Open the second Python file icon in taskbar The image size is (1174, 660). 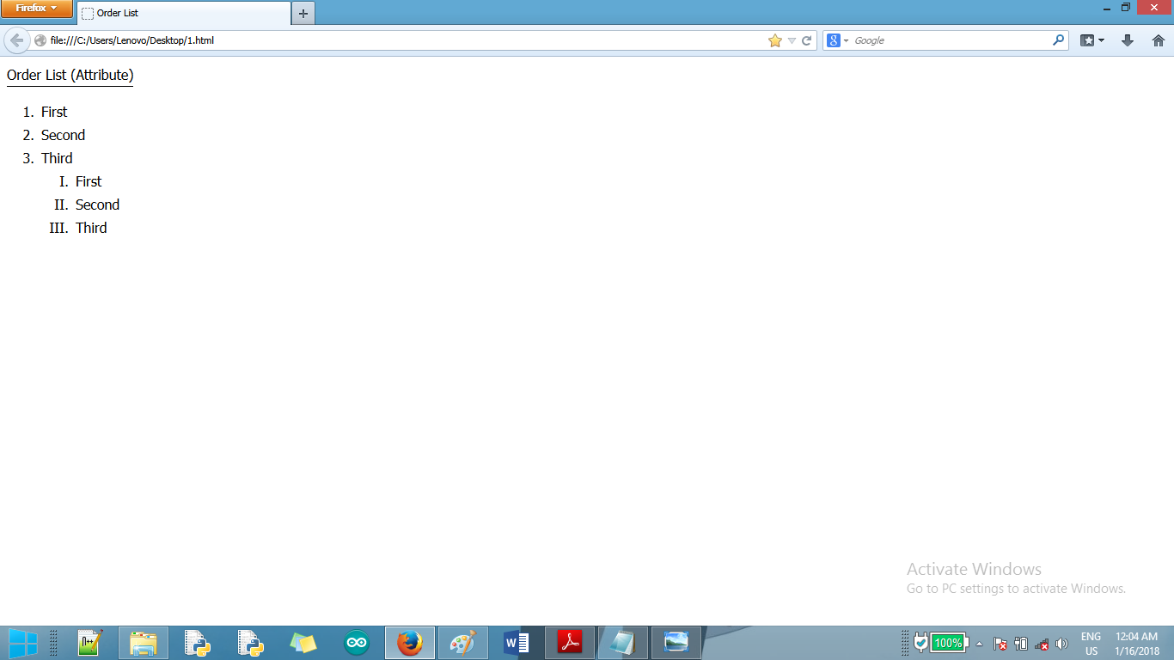coord(250,643)
